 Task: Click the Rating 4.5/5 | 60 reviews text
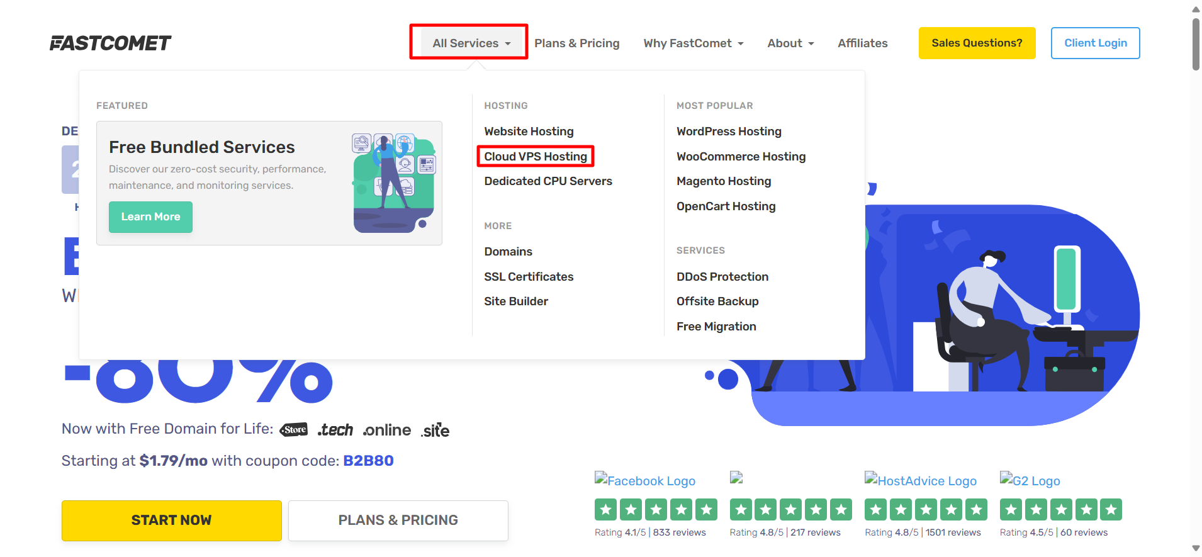click(x=1053, y=532)
